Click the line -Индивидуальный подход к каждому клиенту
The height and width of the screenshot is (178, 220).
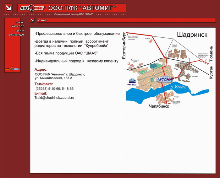coord(76,61)
